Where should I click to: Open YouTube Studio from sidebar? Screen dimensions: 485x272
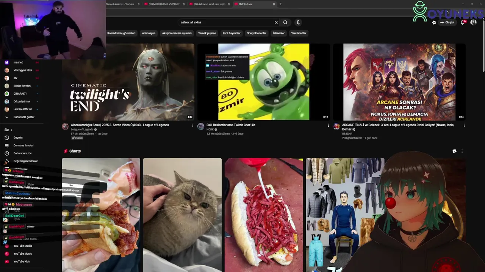pos(23,246)
